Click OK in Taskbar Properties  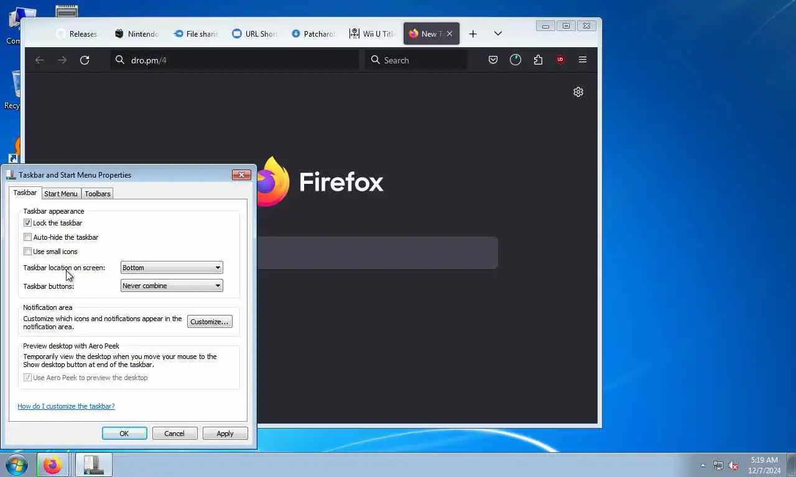click(124, 434)
